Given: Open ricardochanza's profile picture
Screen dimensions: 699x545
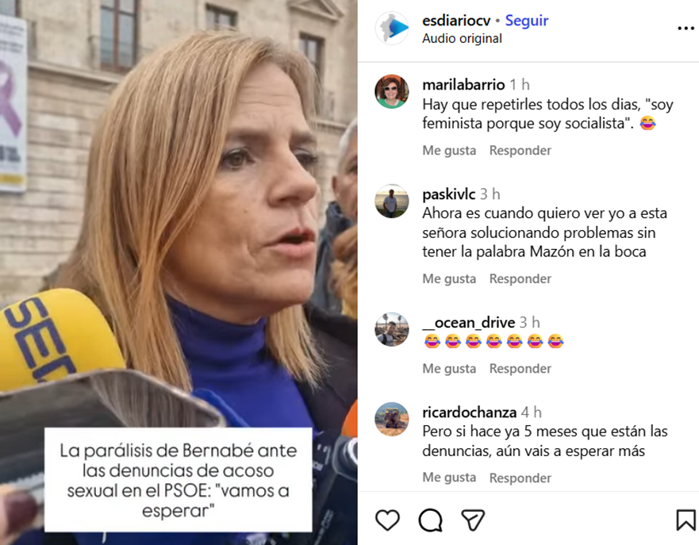Looking at the screenshot, I should pos(392,420).
